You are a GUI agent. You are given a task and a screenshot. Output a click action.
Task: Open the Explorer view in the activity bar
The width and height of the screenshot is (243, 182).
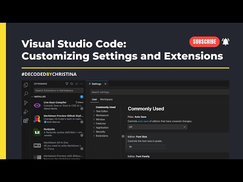tap(26, 85)
